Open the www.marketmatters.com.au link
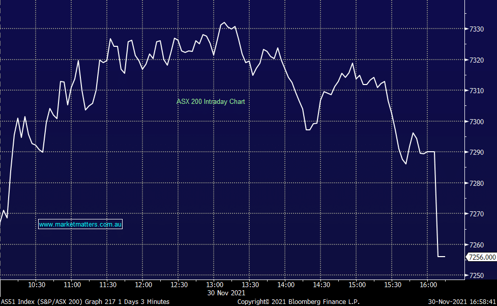 coord(80,225)
